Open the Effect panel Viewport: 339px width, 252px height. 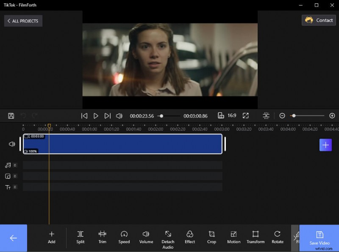(189, 238)
